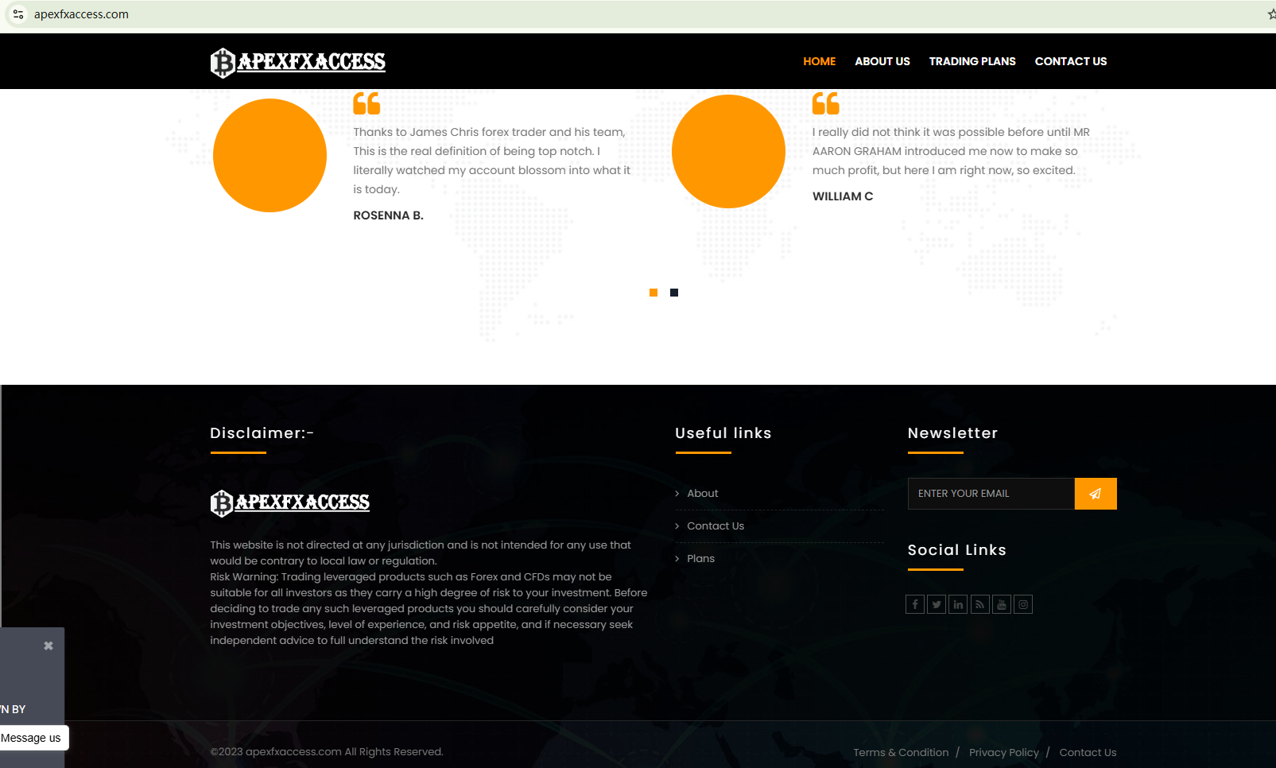Click the Useful links heading
The image size is (1276, 768).
pos(723,433)
